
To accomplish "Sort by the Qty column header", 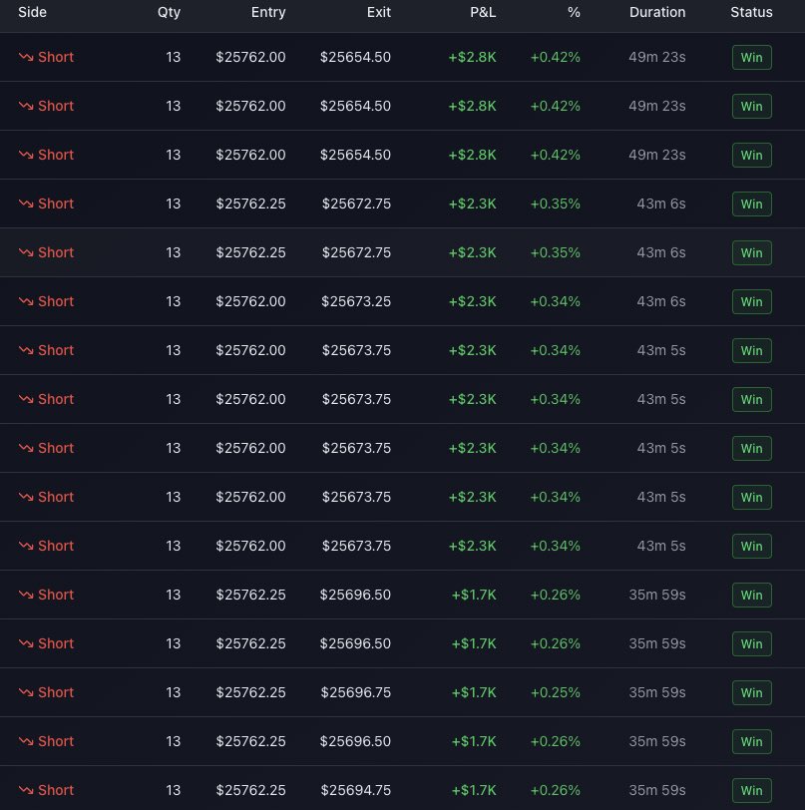I will [x=169, y=12].
